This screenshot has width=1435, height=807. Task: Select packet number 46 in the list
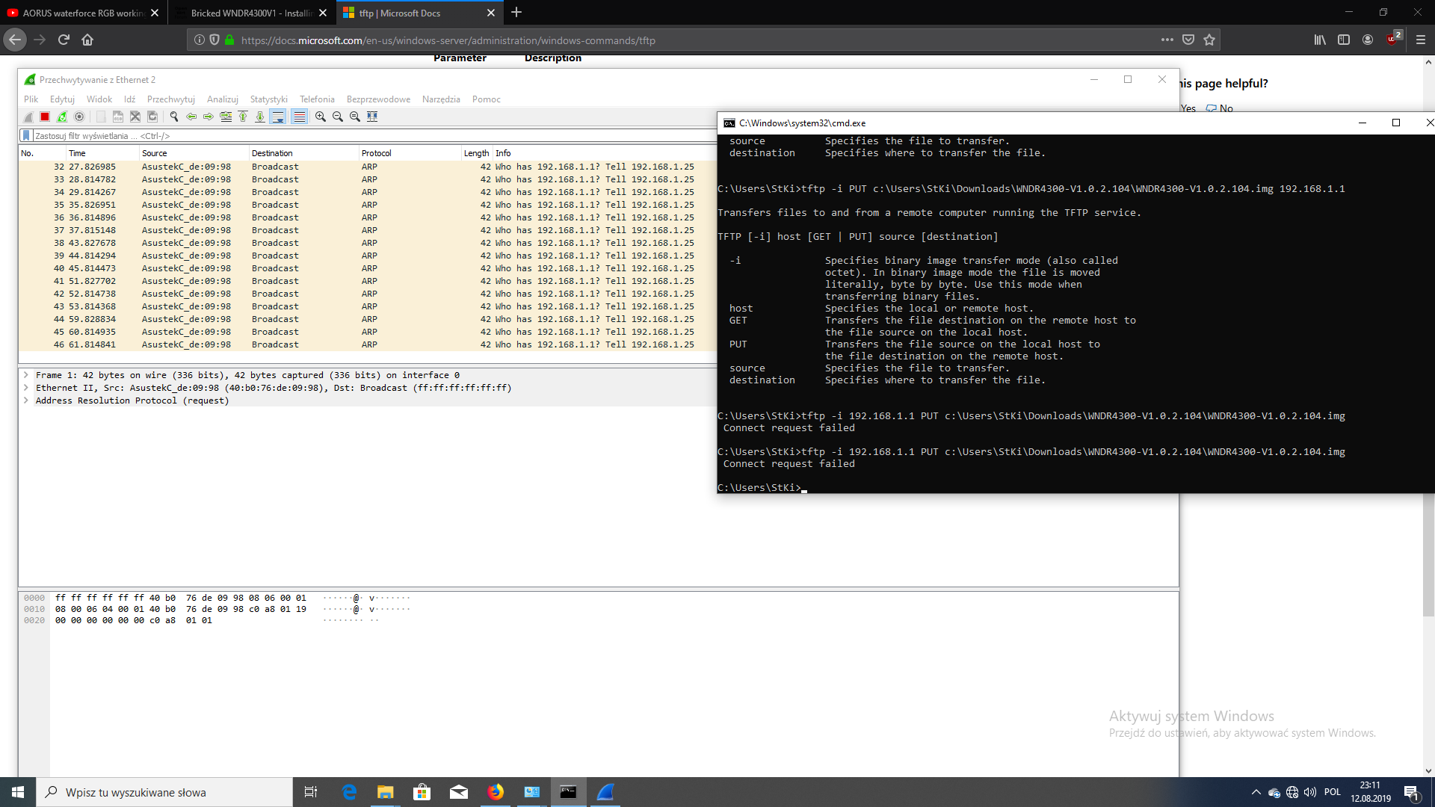click(x=366, y=344)
